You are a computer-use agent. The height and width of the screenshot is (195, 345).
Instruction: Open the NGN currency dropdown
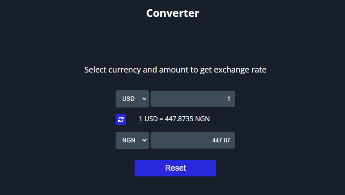132,140
